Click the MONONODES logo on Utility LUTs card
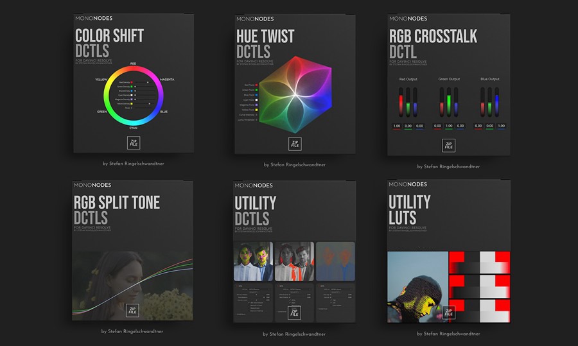Screen dimensions: 578x346 pyautogui.click(x=408, y=184)
